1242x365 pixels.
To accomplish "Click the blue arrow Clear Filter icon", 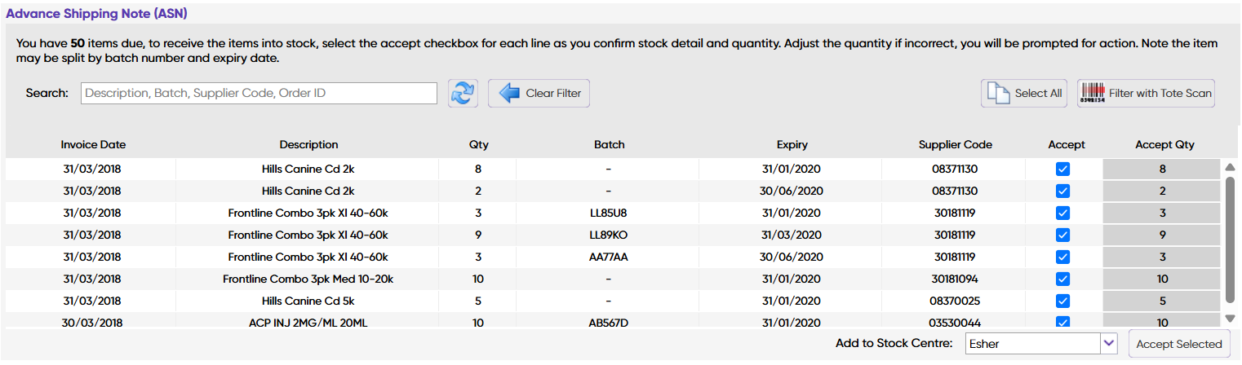I will (x=510, y=93).
